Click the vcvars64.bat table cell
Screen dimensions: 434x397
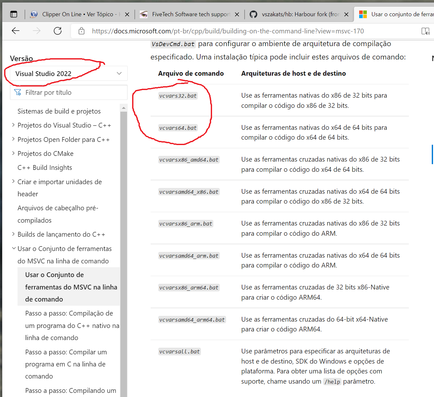tap(178, 128)
